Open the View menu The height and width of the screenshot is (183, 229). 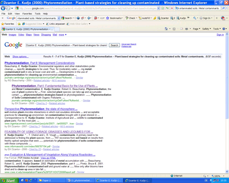click(17, 14)
